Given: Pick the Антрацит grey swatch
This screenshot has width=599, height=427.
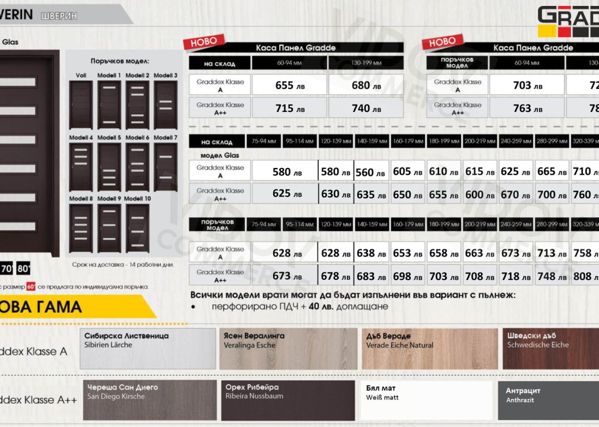Looking at the screenshot, I should [x=548, y=400].
